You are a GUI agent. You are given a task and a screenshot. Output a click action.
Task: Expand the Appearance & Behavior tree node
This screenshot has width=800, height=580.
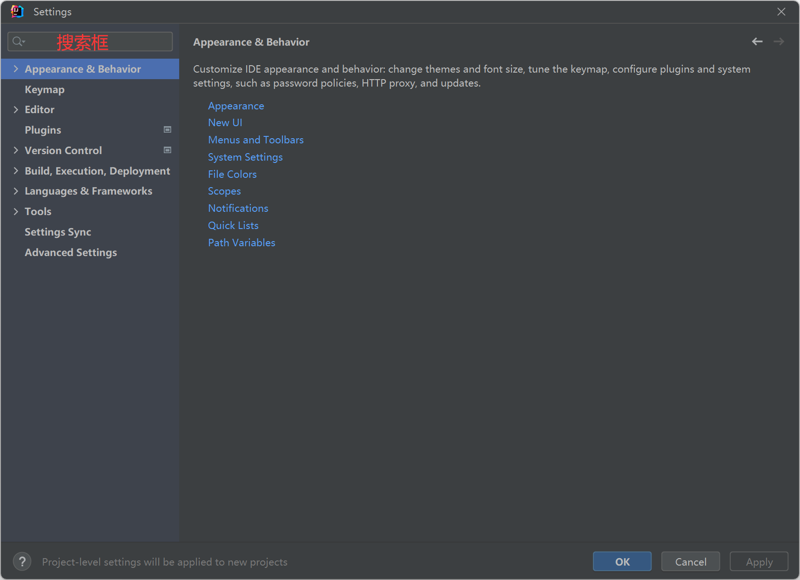click(16, 69)
